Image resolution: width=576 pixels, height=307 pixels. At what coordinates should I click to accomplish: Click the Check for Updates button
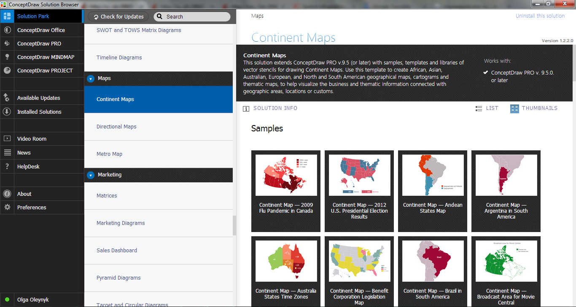coord(118,17)
